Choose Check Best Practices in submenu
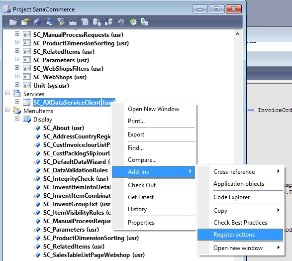This screenshot has width=292, height=261. (240, 223)
